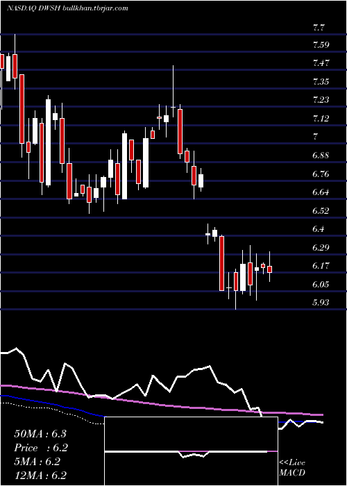Click the <<Live MACD label

tap(292, 468)
